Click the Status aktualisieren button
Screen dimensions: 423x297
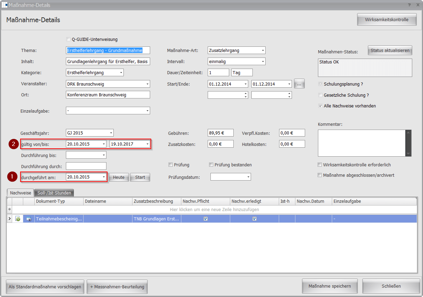point(390,51)
